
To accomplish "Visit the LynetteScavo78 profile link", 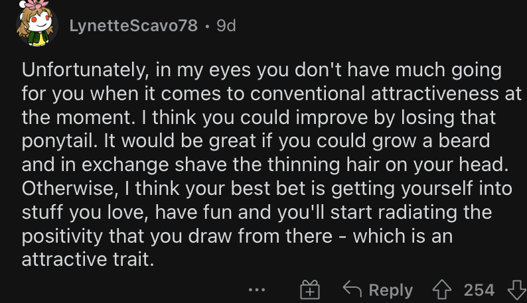I will pos(133,26).
